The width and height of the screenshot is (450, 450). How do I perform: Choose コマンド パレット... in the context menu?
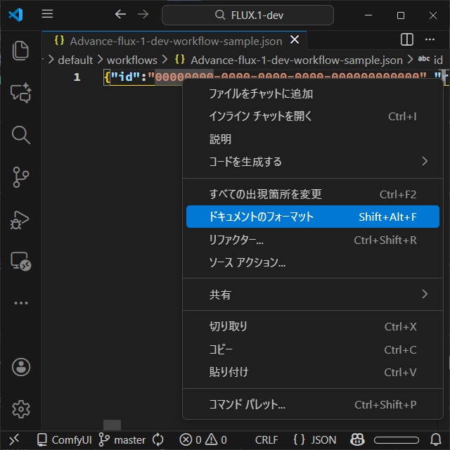tap(313, 404)
